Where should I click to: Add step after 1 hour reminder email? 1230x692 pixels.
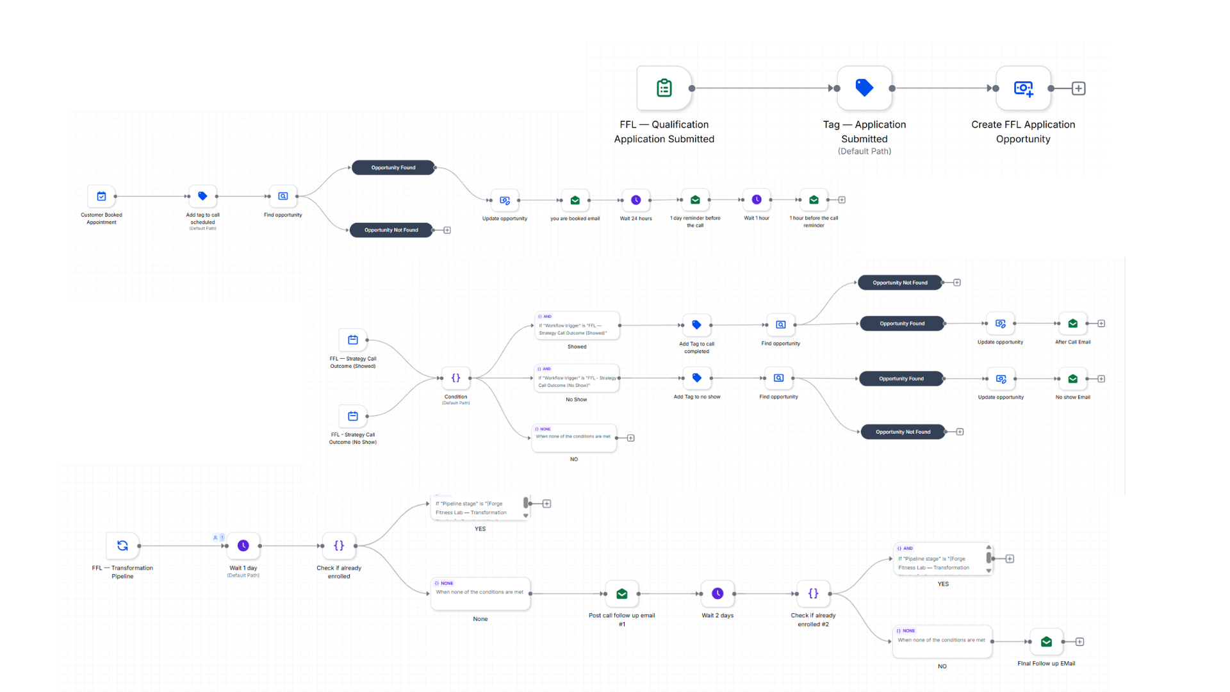[842, 200]
